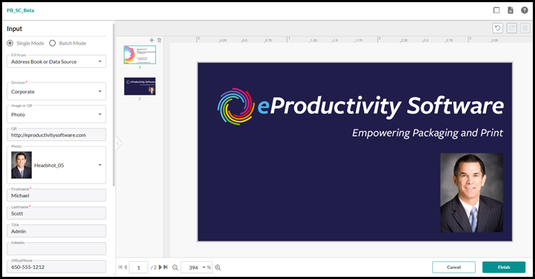The height and width of the screenshot is (279, 535).
Task: Click the FirstName field containing Michael
Action: tap(56, 195)
